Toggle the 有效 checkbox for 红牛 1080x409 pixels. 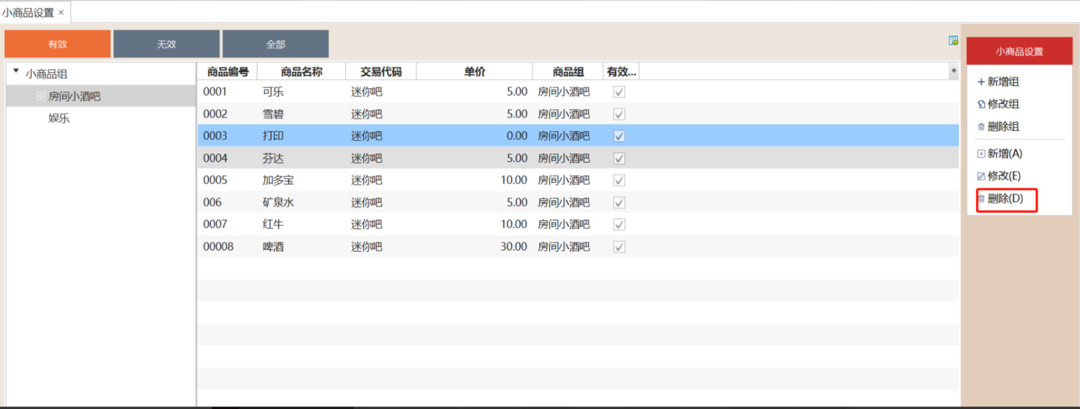click(619, 225)
